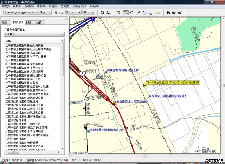This screenshot has height=164, width=225.
Task: Select the waypoint flag tool
Action: click(x=139, y=13)
